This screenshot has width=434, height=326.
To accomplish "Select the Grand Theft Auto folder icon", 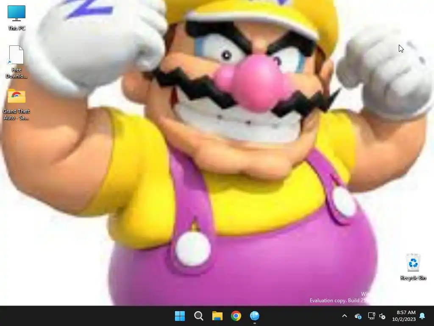I will coord(17,96).
